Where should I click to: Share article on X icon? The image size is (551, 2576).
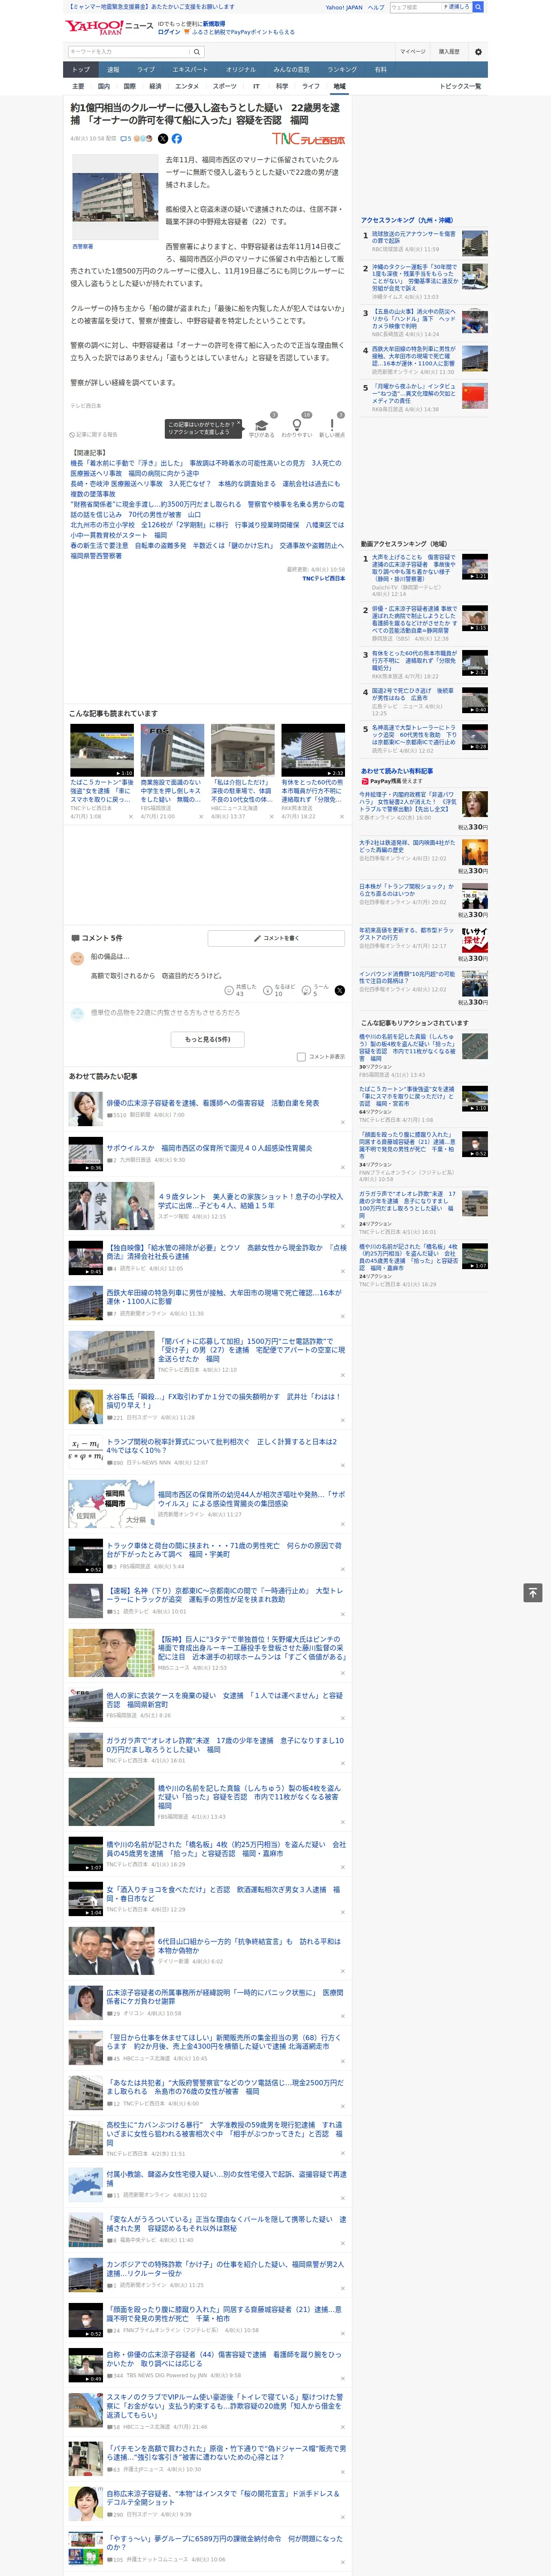[x=163, y=139]
